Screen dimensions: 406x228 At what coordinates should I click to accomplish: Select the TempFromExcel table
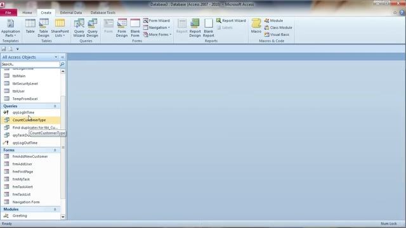(30, 99)
